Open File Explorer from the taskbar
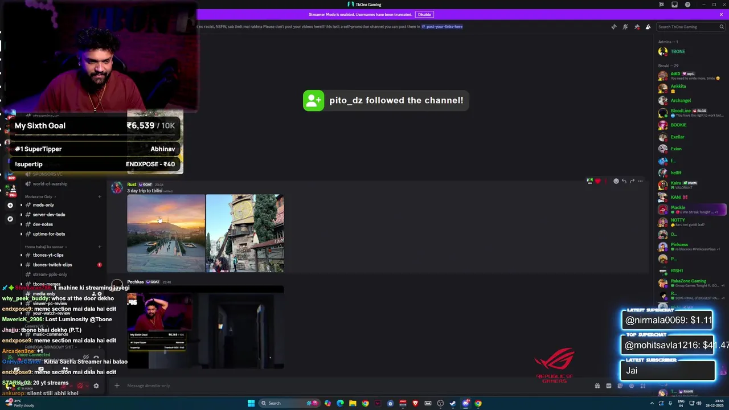This screenshot has width=729, height=410. (x=353, y=403)
